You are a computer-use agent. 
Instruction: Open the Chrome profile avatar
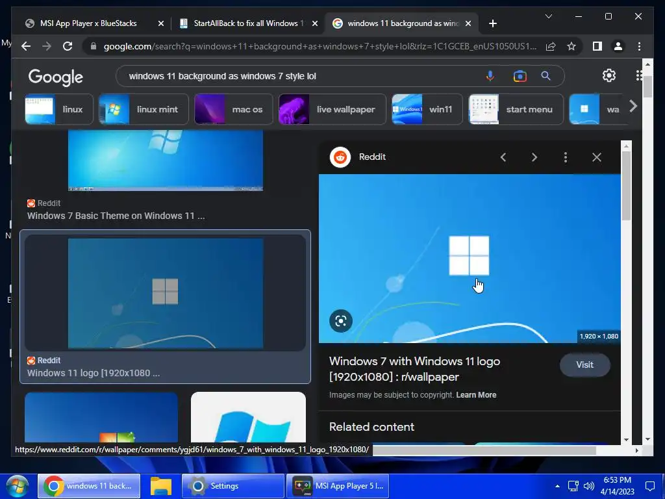tap(618, 46)
